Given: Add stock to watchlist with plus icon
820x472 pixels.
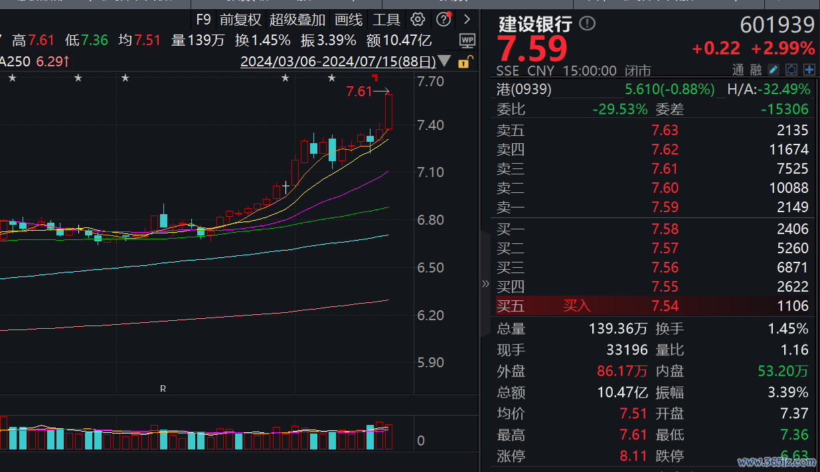Looking at the screenshot, I should pyautogui.click(x=809, y=70).
